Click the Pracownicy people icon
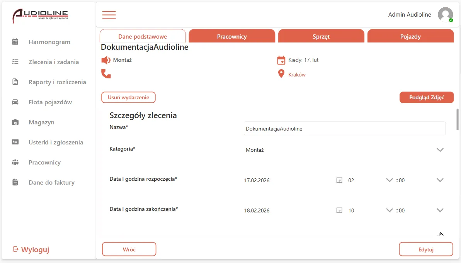 coord(15,162)
